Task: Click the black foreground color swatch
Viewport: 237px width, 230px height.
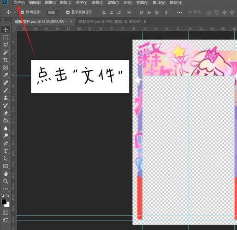Action: (x=4, y=201)
